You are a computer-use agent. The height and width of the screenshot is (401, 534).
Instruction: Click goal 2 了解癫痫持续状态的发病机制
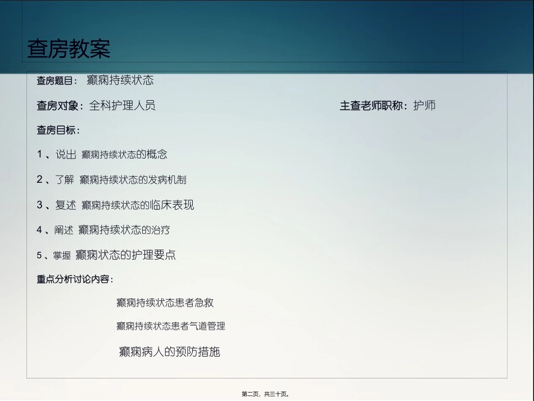(112, 179)
